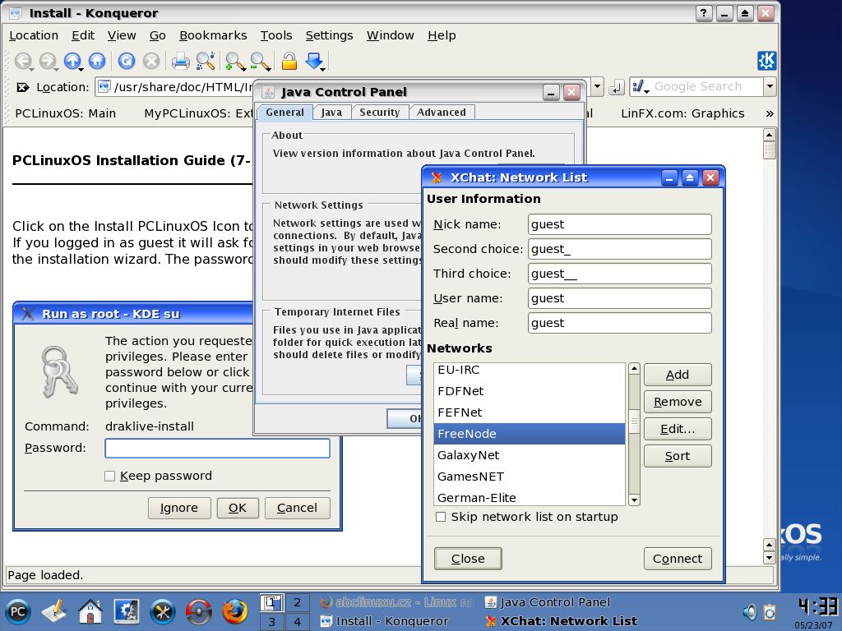Image resolution: width=842 pixels, height=631 pixels.
Task: Select GalaxyNet in the Networks list
Action: pyautogui.click(x=530, y=455)
